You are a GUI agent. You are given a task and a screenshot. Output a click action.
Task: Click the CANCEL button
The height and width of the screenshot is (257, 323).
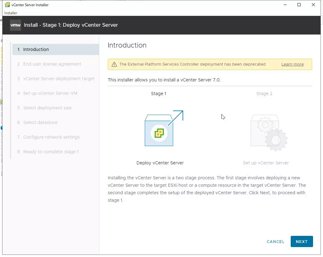[x=275, y=241]
